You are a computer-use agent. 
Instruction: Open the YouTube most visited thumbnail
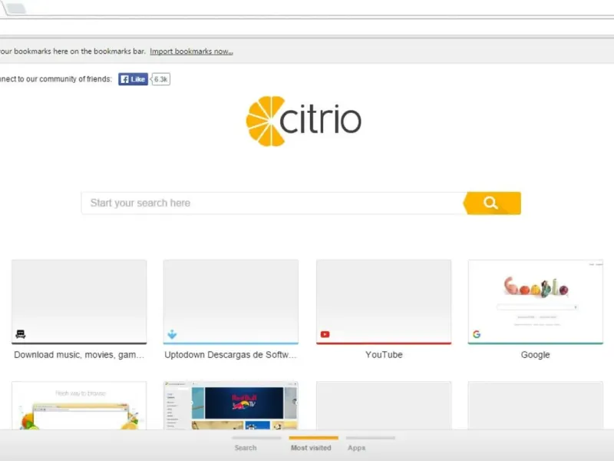[384, 302]
